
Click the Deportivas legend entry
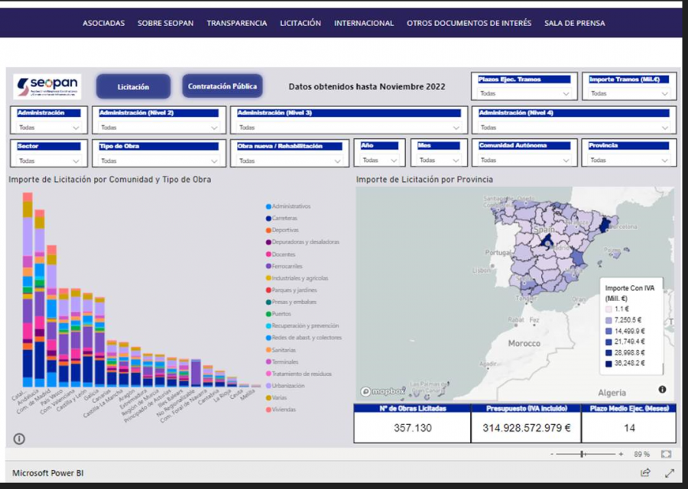[282, 230]
